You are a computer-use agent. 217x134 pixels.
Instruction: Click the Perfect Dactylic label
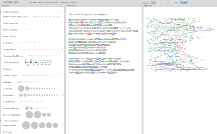point(10,36)
